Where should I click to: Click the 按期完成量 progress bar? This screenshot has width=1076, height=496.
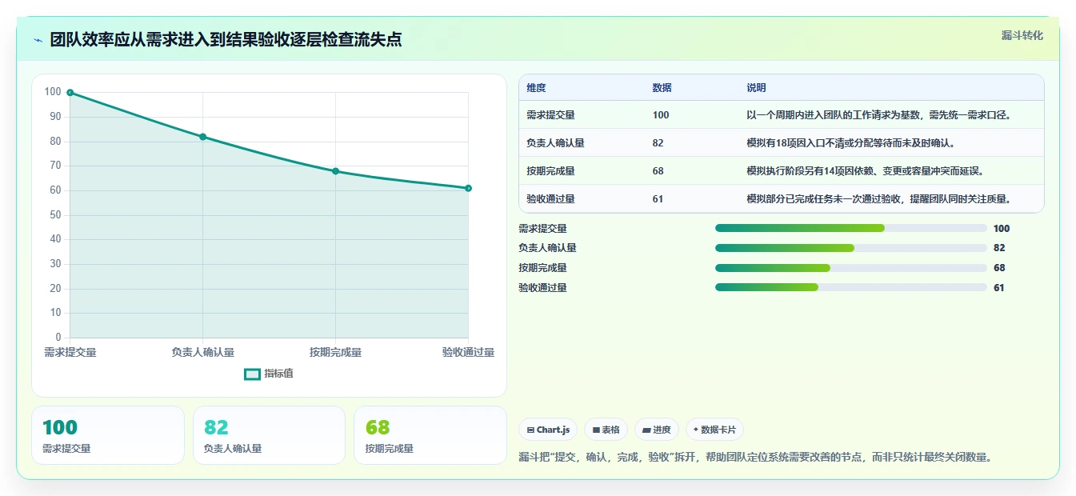(x=850, y=268)
